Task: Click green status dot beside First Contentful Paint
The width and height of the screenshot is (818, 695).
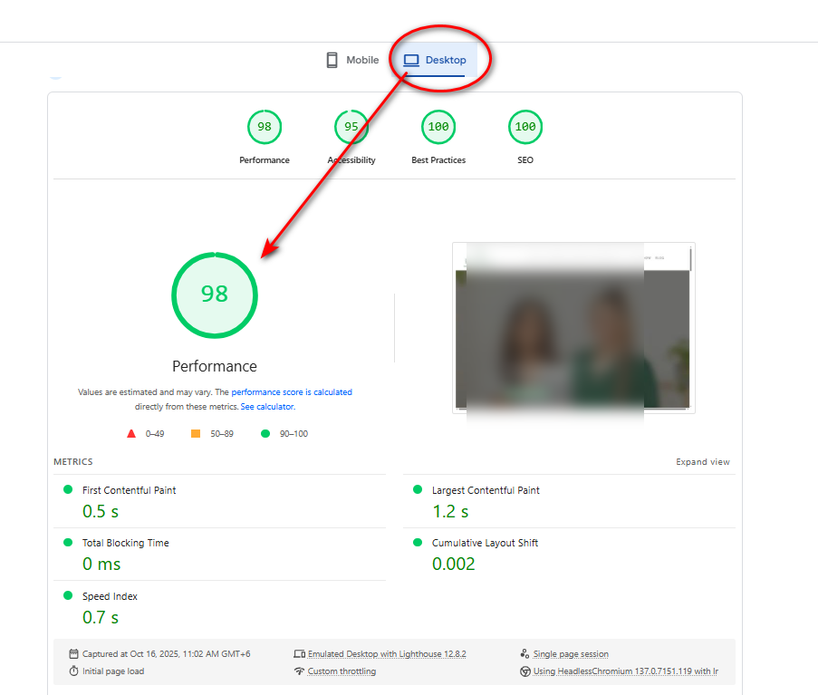Action: click(68, 489)
